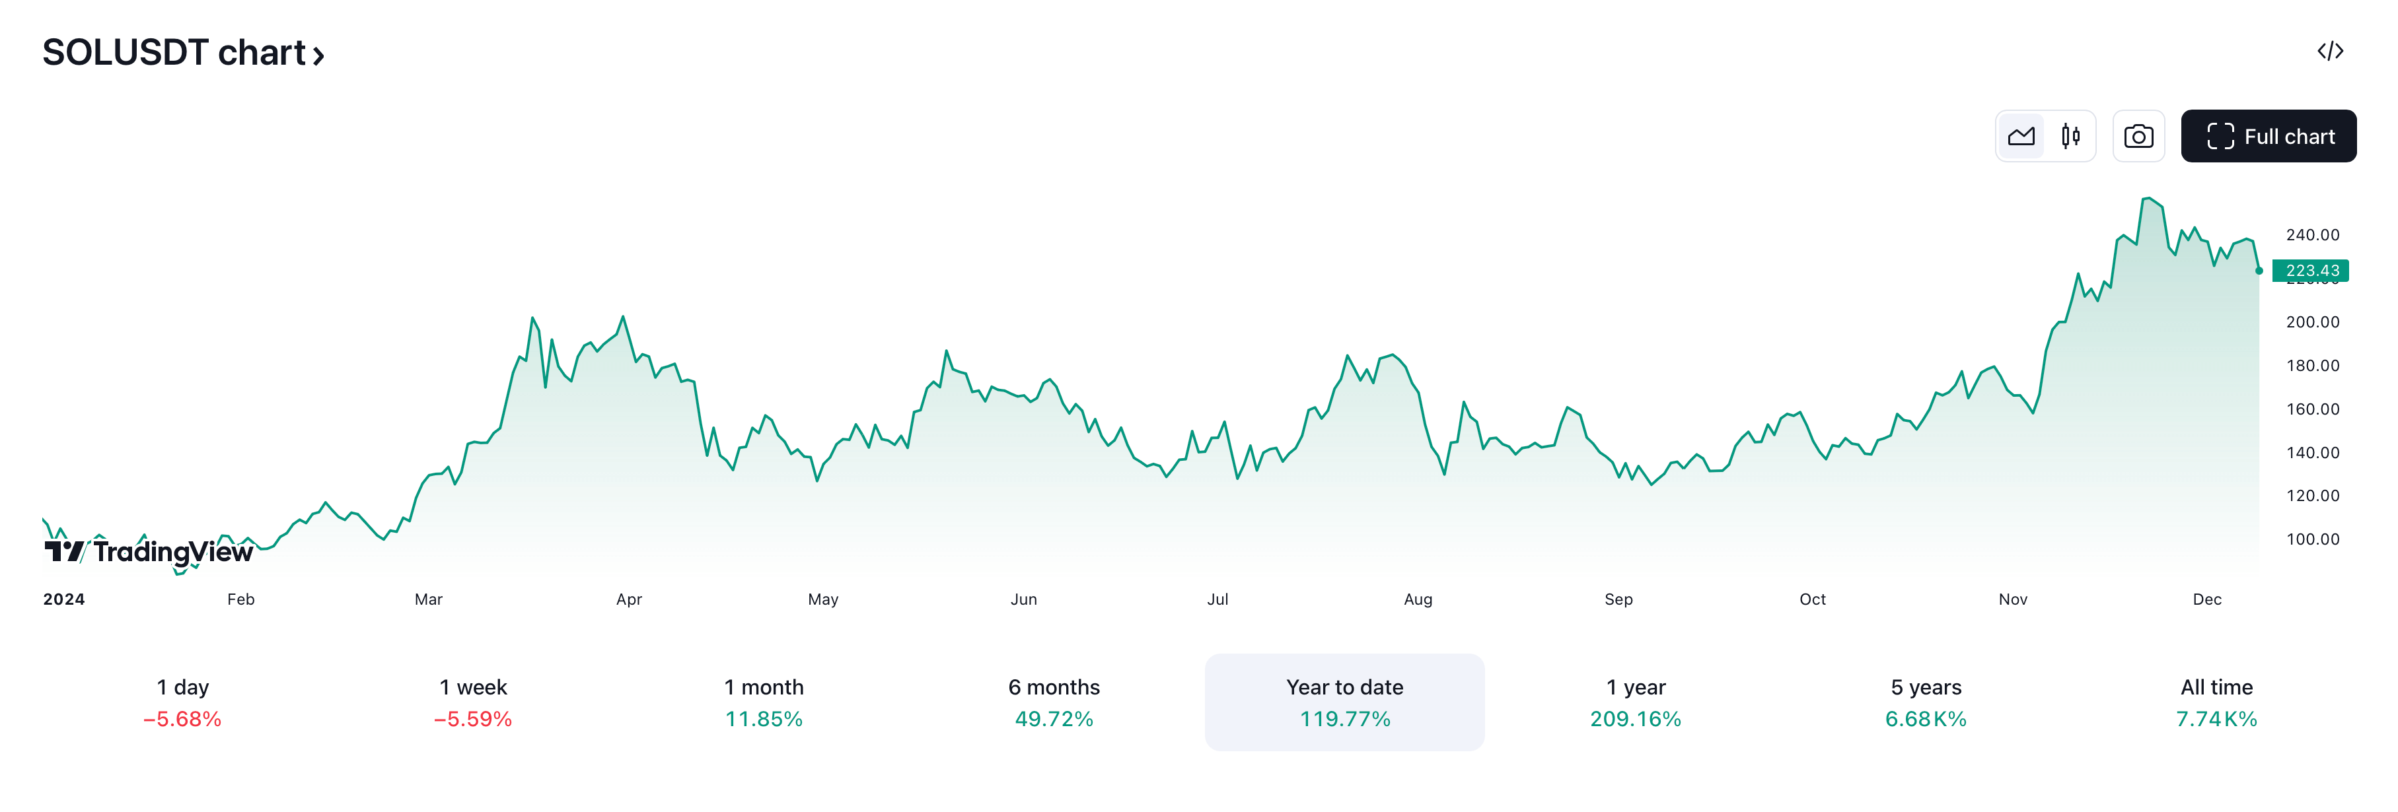Viewport: 2398px width, 812px height.
Task: Click the chevron next to SOLUSDT chart
Action: click(318, 56)
